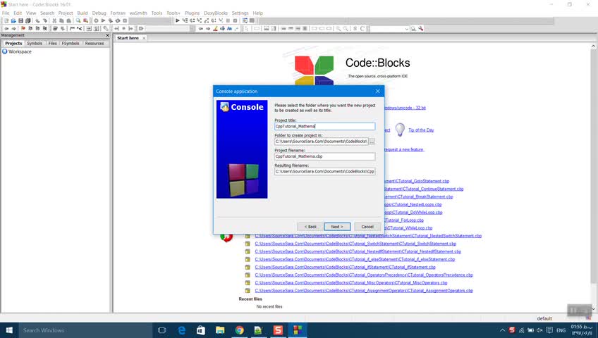Screen dimensions: 598x338
Task: Switch to the Files management tab
Action: 53,44
